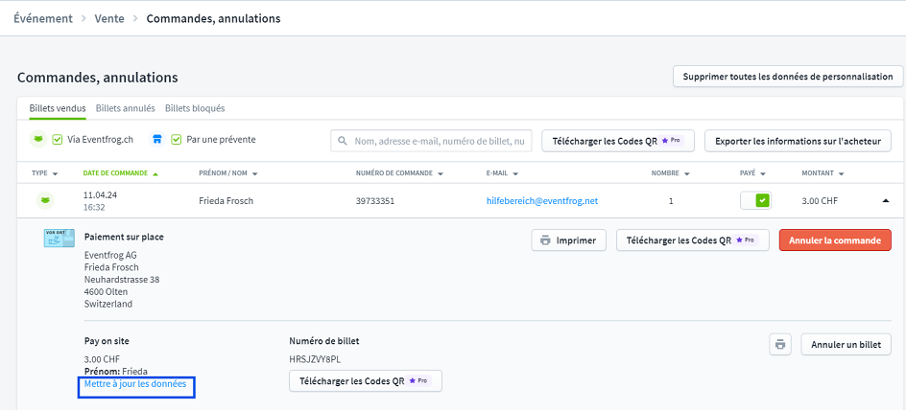Viewport: 906px width, 410px height.
Task: Click the small printer icon beside Annuler un billet
Action: click(x=780, y=345)
